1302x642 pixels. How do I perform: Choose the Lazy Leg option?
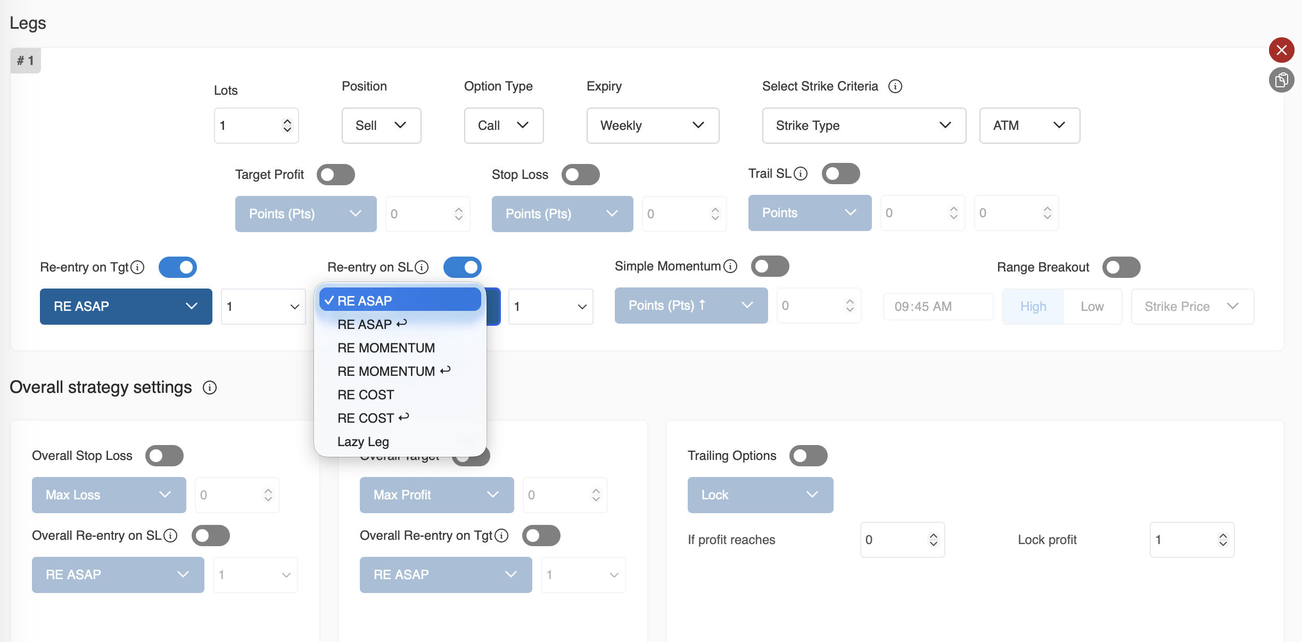(x=363, y=441)
